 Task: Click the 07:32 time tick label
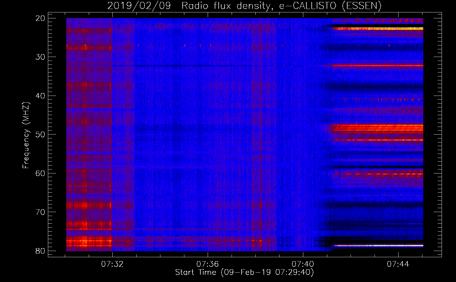tap(112, 264)
